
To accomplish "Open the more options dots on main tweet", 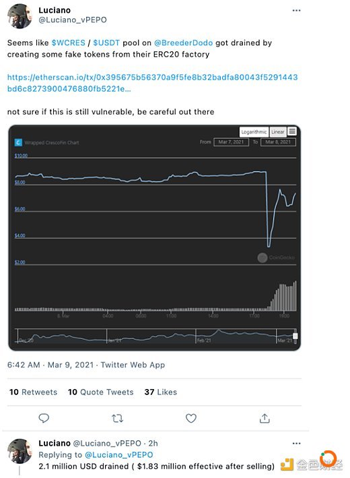I will [296, 10].
